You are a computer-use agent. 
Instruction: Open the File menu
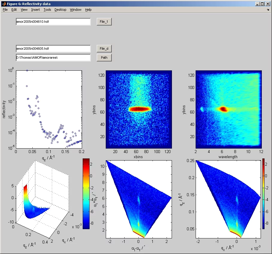click(x=5, y=10)
